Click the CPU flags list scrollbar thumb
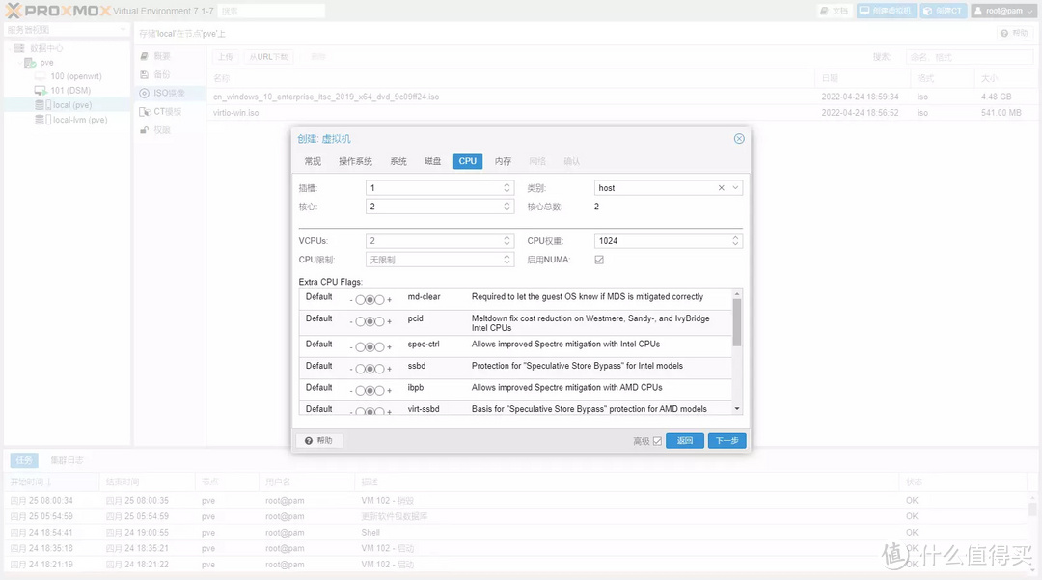Screen dimensions: 1042x580 click(x=737, y=322)
